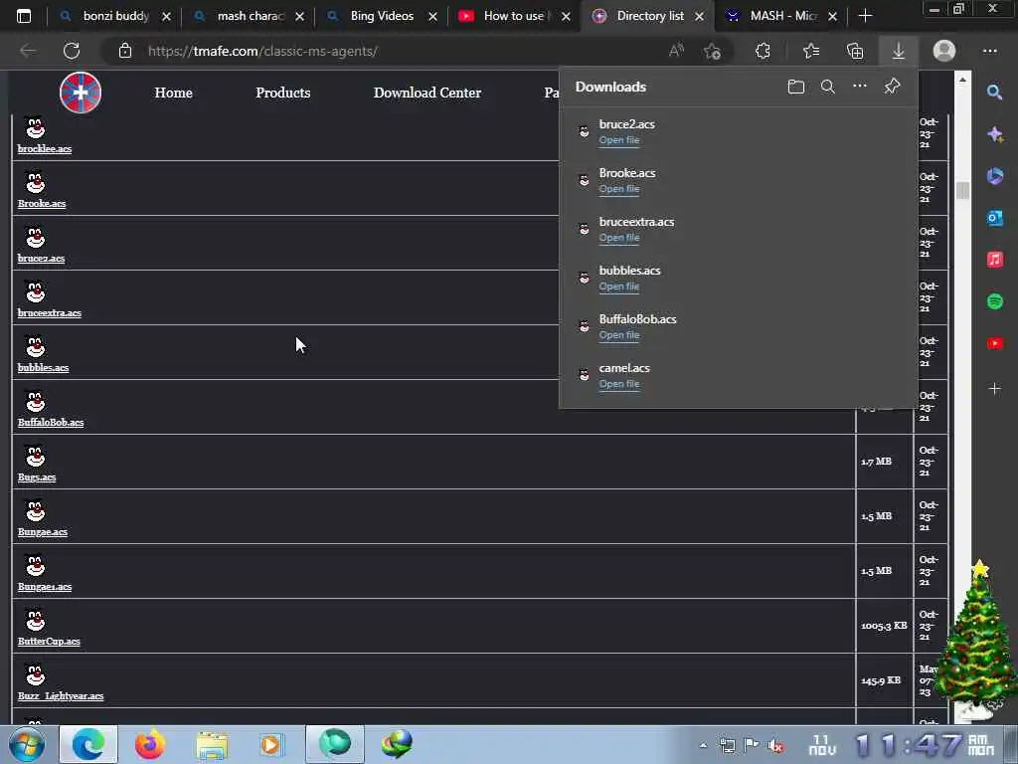Add this page to favorites star
1018x764 pixels.
click(712, 51)
